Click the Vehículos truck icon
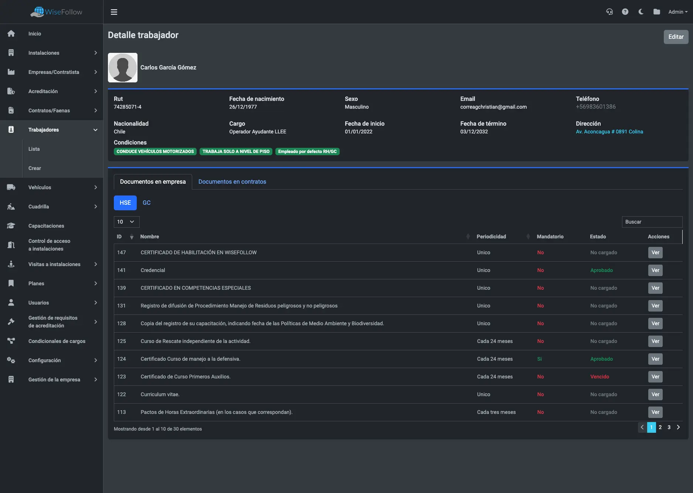The height and width of the screenshot is (493, 693). point(11,187)
